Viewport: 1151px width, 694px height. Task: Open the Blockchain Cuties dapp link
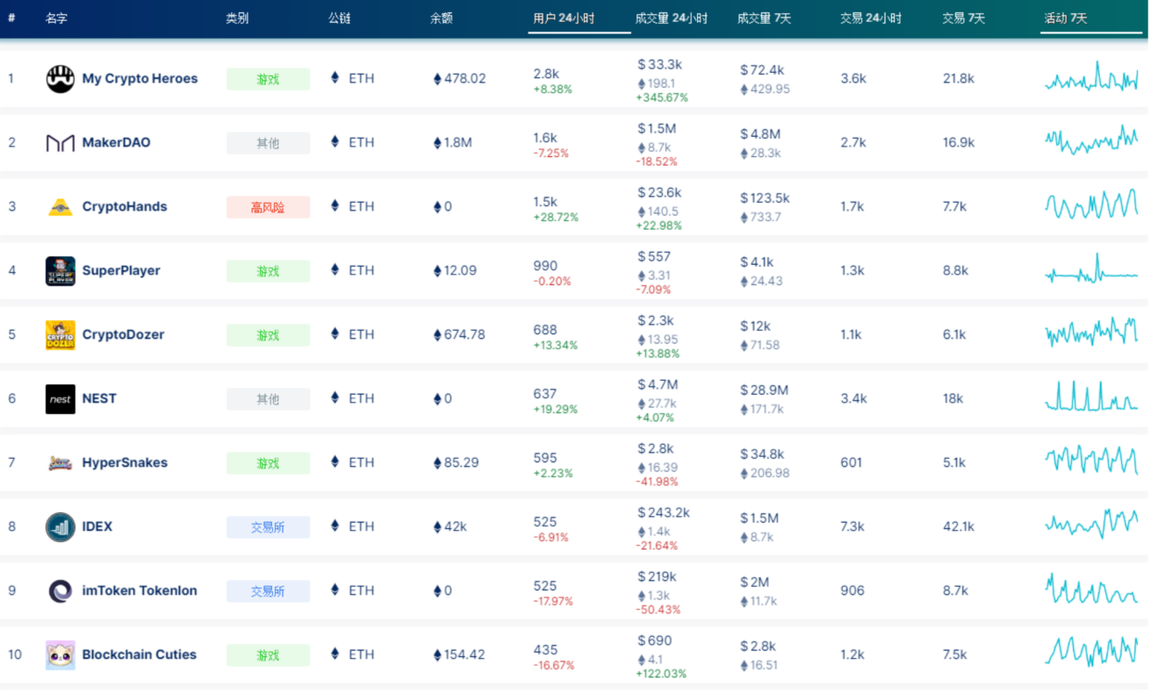(x=140, y=655)
